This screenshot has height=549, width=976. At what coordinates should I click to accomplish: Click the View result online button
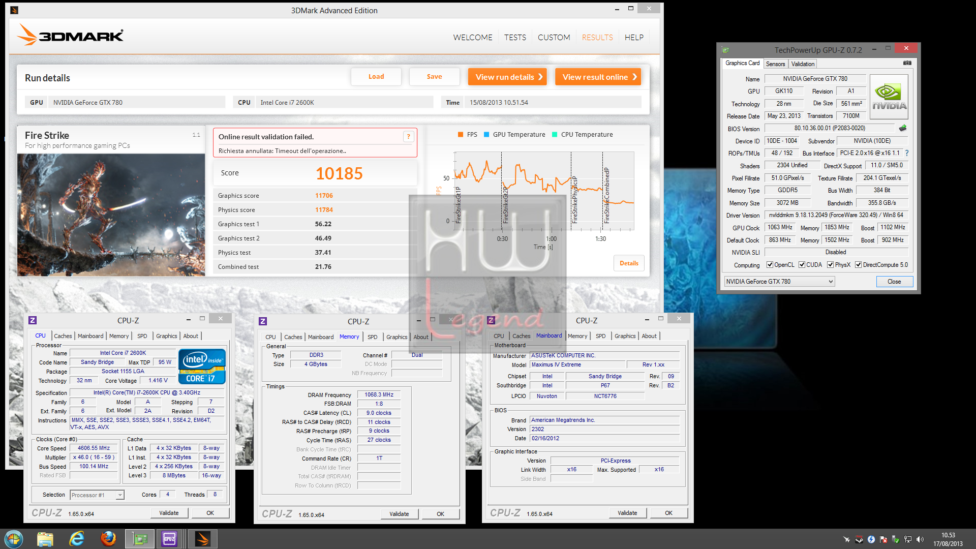tap(598, 77)
